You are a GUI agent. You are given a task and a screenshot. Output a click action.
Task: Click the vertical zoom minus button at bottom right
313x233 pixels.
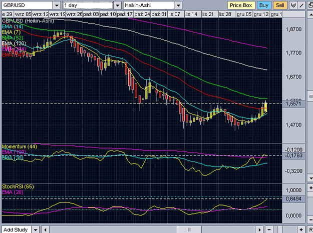(310, 220)
